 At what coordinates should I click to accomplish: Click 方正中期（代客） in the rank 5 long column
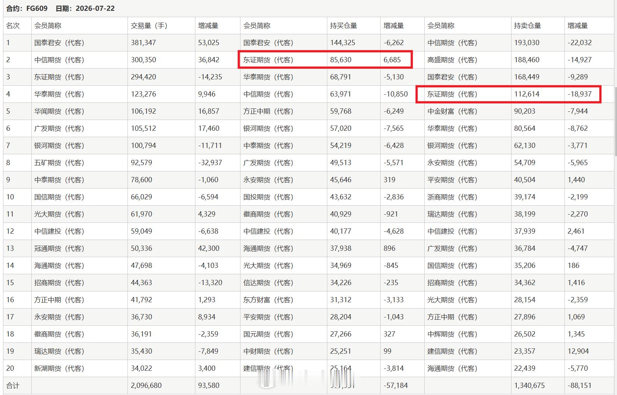click(x=268, y=111)
